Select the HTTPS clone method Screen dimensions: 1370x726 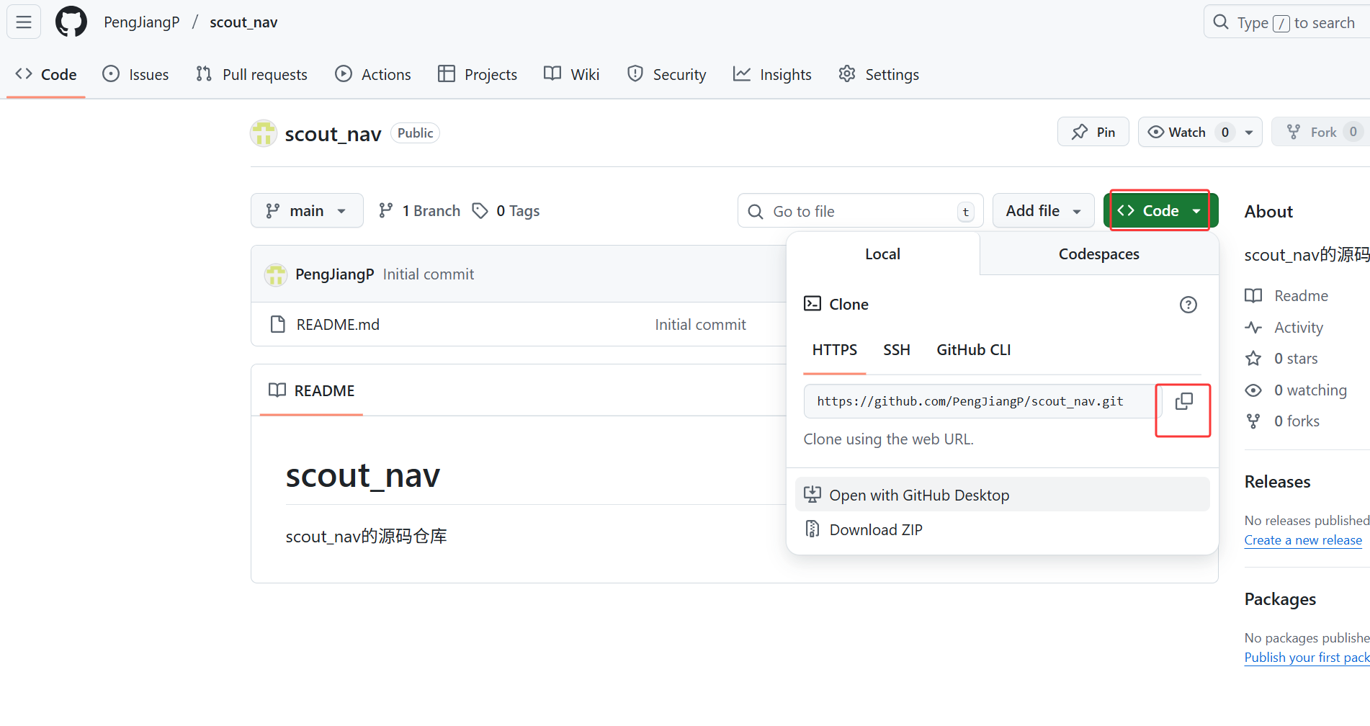tap(834, 350)
